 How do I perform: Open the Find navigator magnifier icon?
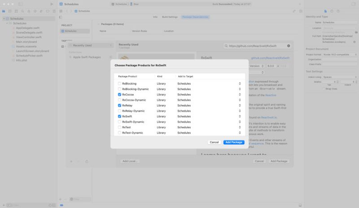point(22,11)
